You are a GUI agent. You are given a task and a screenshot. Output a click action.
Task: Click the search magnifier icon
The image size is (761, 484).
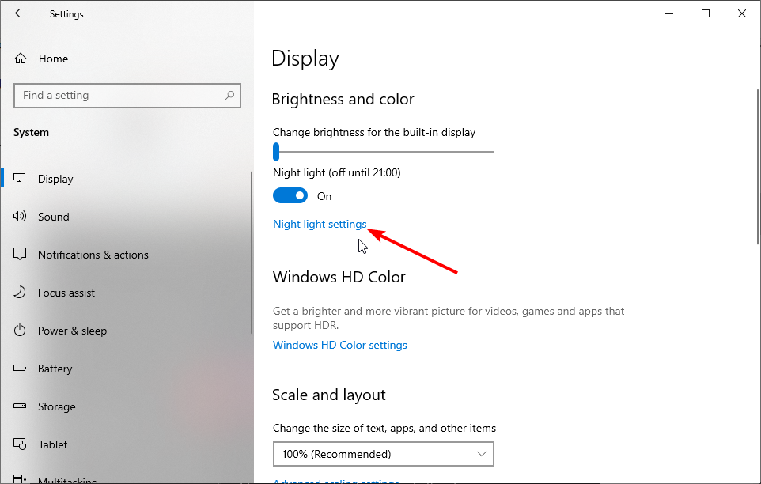[229, 96]
